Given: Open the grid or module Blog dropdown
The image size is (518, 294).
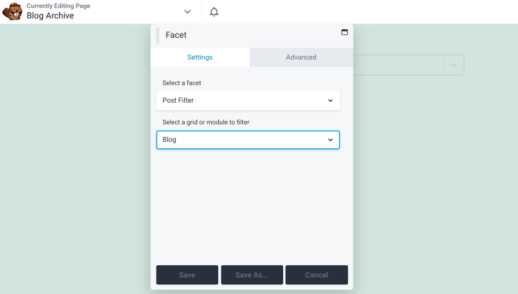Looking at the screenshot, I should 248,140.
